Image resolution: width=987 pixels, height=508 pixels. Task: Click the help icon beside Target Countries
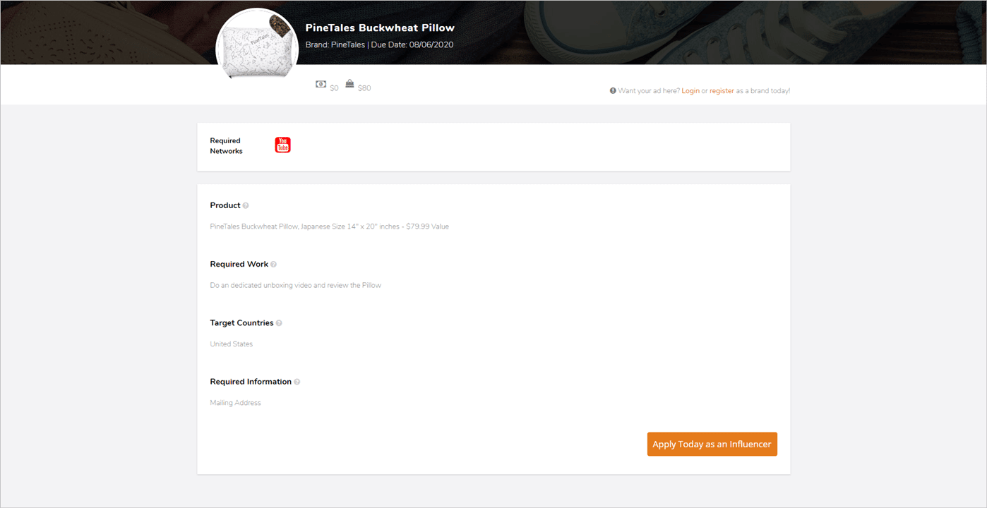point(279,323)
